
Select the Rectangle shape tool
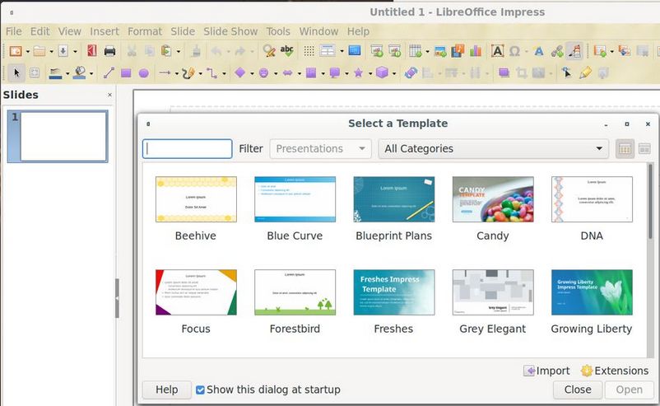(126, 73)
